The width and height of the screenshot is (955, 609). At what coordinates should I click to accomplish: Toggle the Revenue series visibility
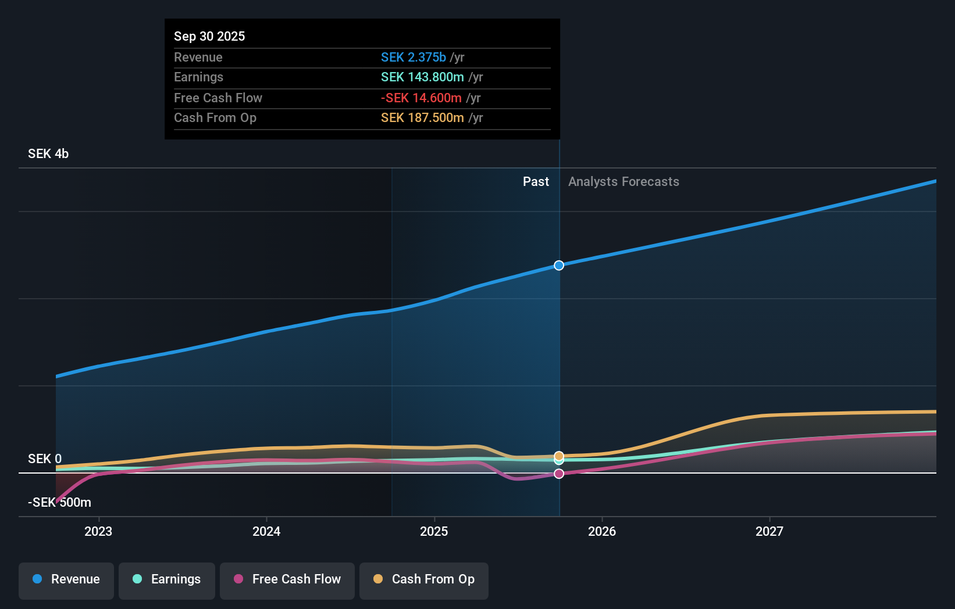pos(66,579)
